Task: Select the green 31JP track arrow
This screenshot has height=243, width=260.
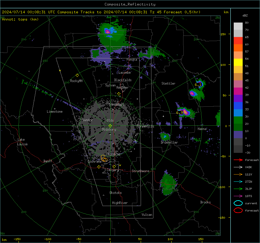Action: (238, 189)
